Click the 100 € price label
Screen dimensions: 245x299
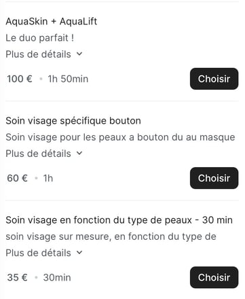click(x=20, y=79)
